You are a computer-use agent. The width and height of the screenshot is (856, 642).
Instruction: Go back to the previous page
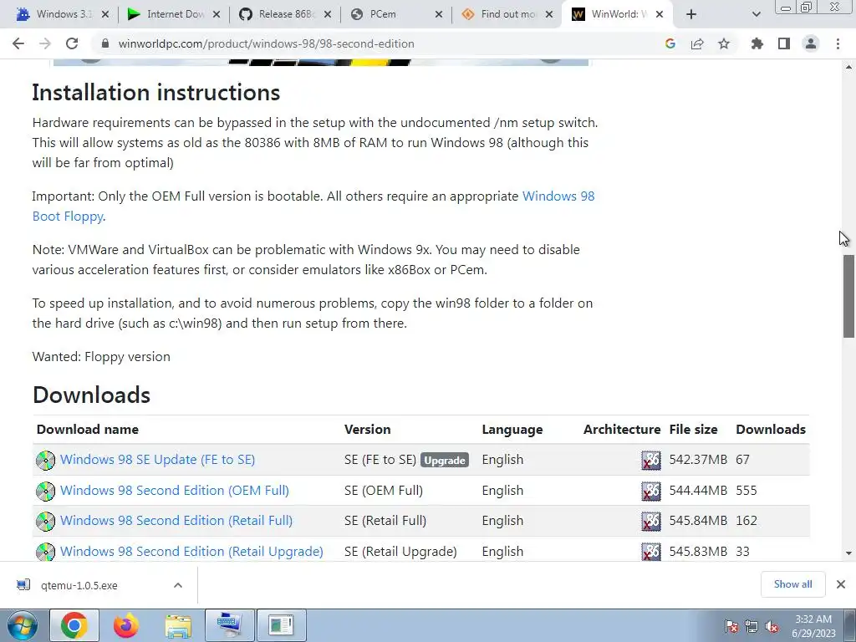click(18, 43)
